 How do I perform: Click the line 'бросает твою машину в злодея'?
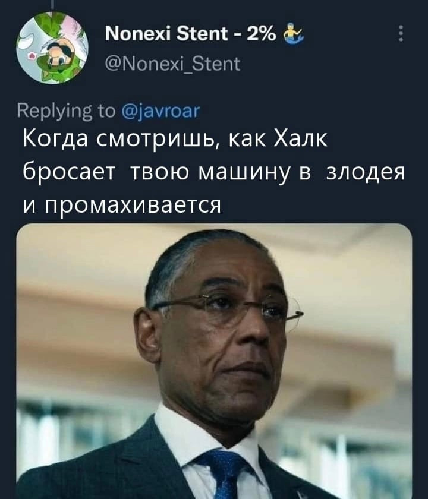pyautogui.click(x=213, y=172)
